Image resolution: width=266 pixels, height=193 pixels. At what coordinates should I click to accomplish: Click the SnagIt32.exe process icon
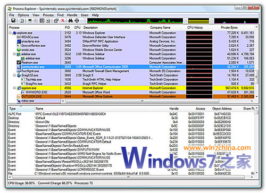19,75
